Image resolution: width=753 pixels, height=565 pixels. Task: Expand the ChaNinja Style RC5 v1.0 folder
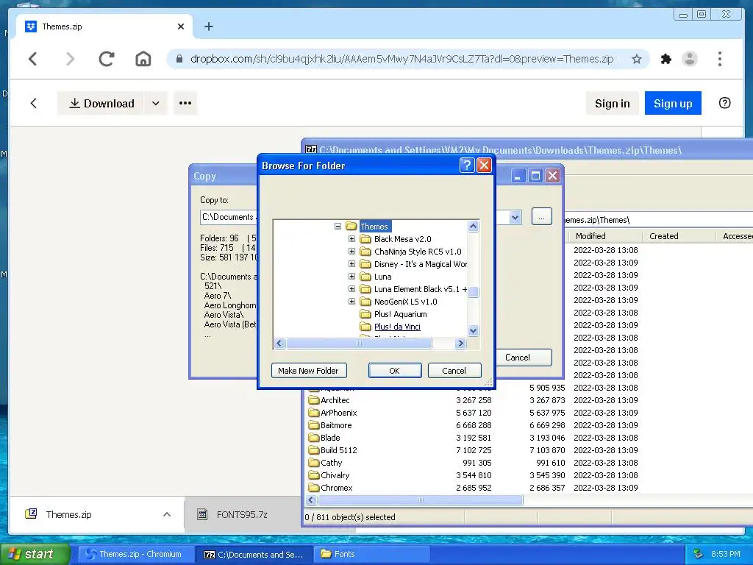[351, 252]
